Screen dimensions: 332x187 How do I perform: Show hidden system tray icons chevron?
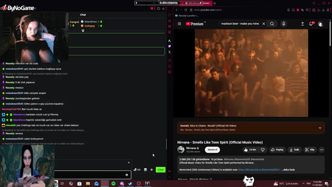pos(303,184)
